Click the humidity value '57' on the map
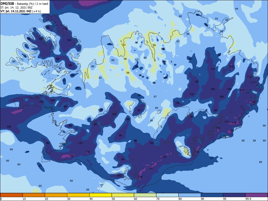 click(124, 45)
